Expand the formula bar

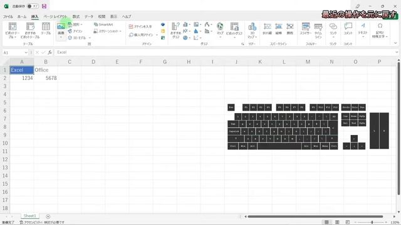[x=397, y=52]
